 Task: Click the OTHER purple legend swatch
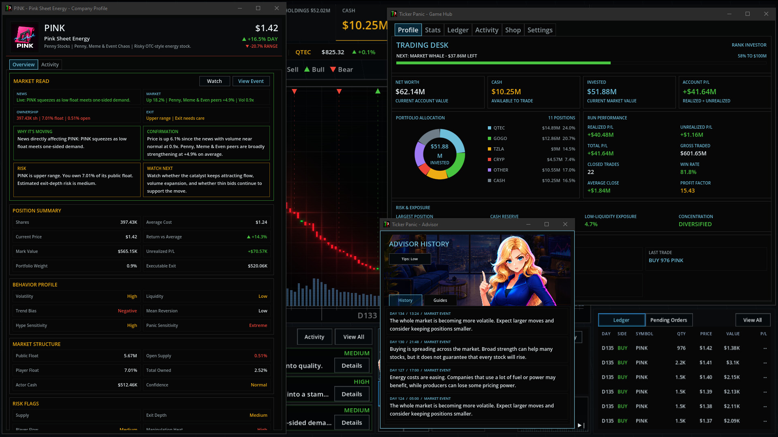489,170
